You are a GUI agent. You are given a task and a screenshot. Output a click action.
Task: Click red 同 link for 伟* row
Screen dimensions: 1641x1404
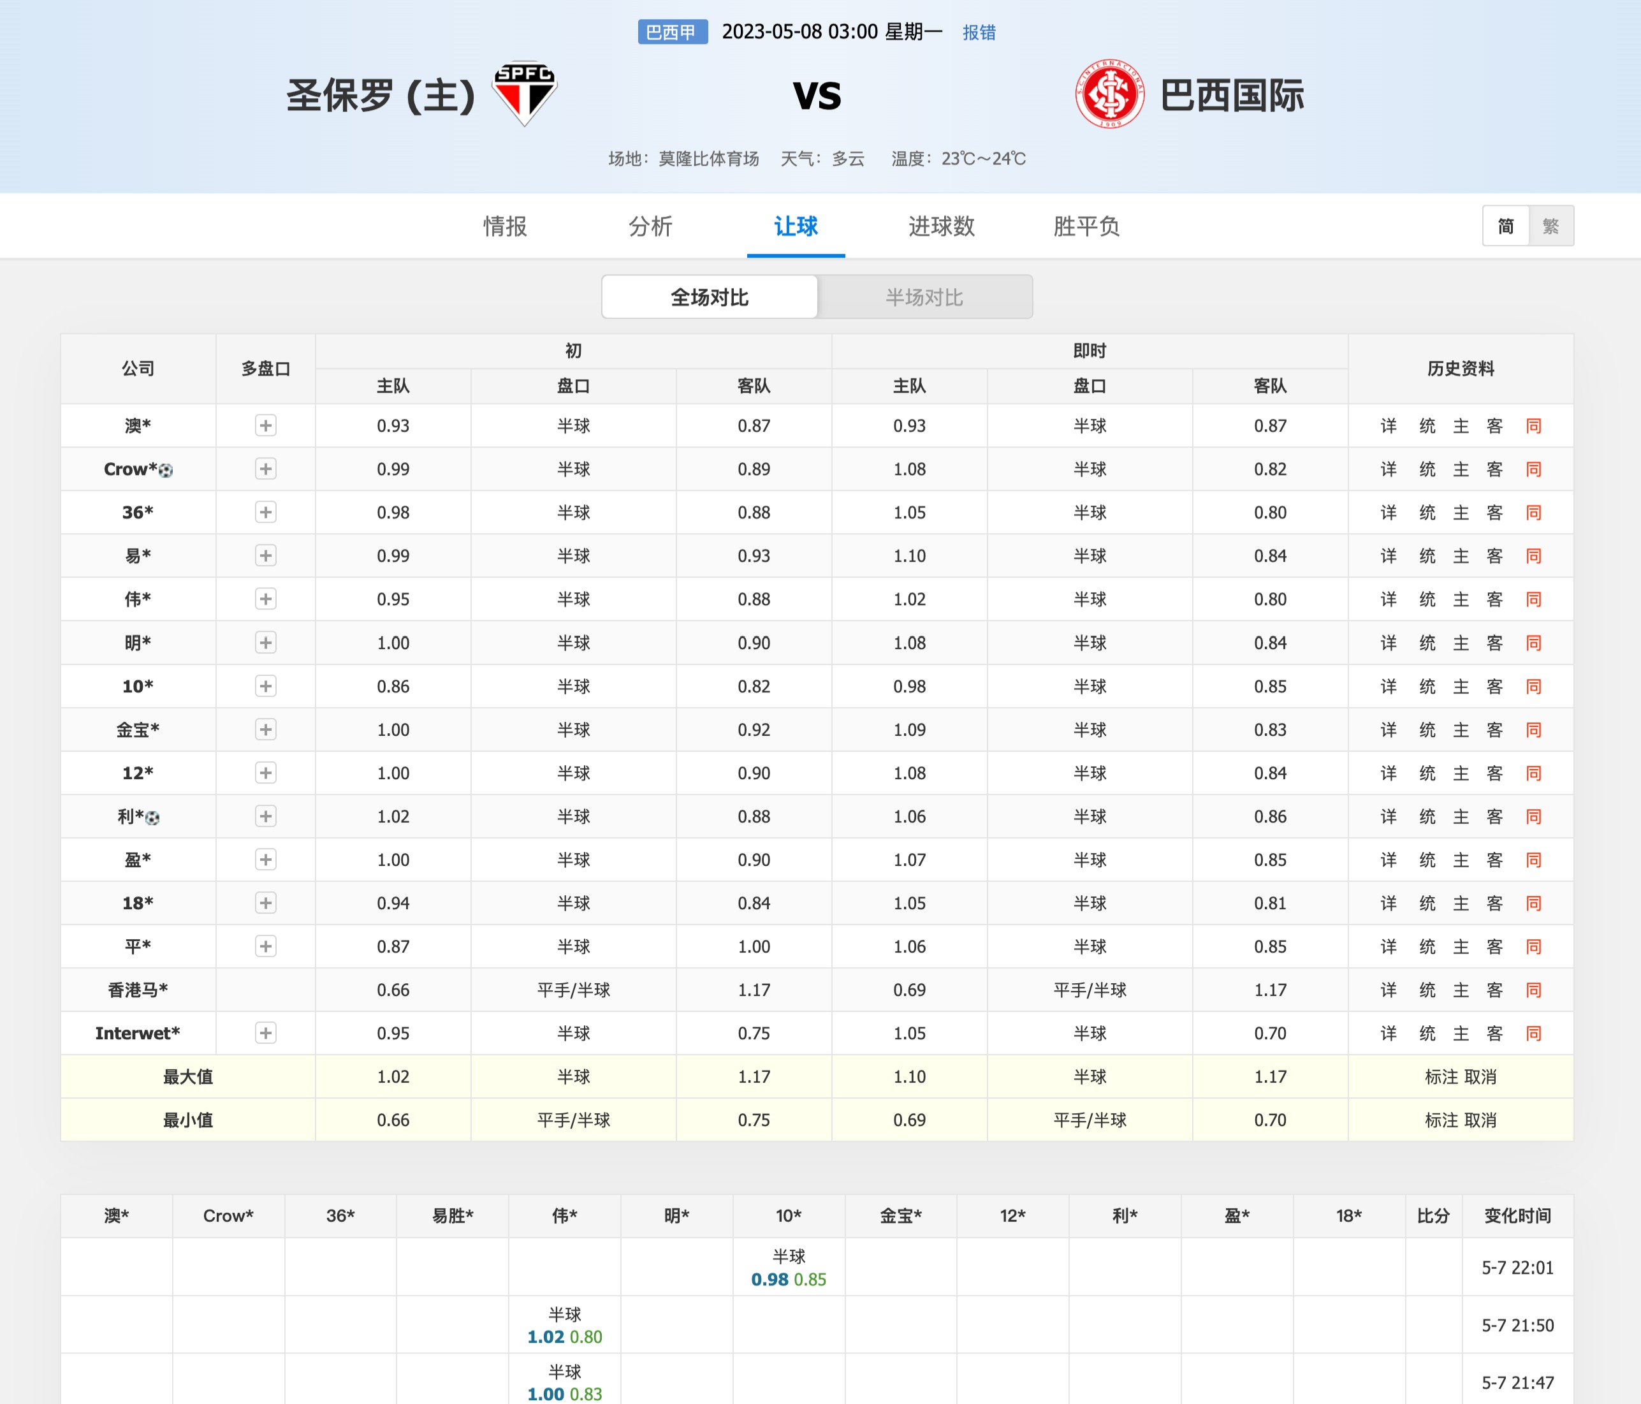[x=1533, y=599]
